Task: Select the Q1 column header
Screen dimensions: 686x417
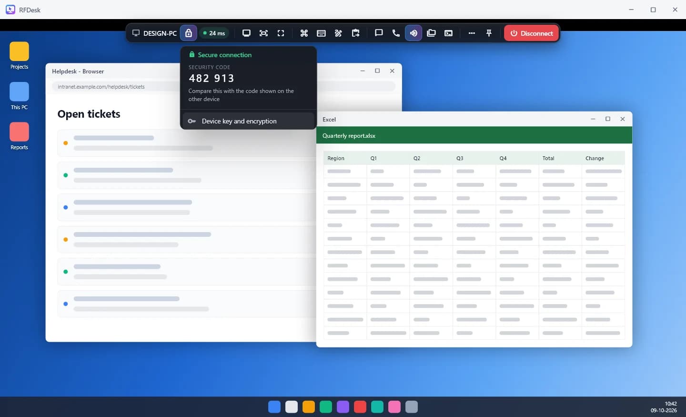Action: [x=388, y=158]
